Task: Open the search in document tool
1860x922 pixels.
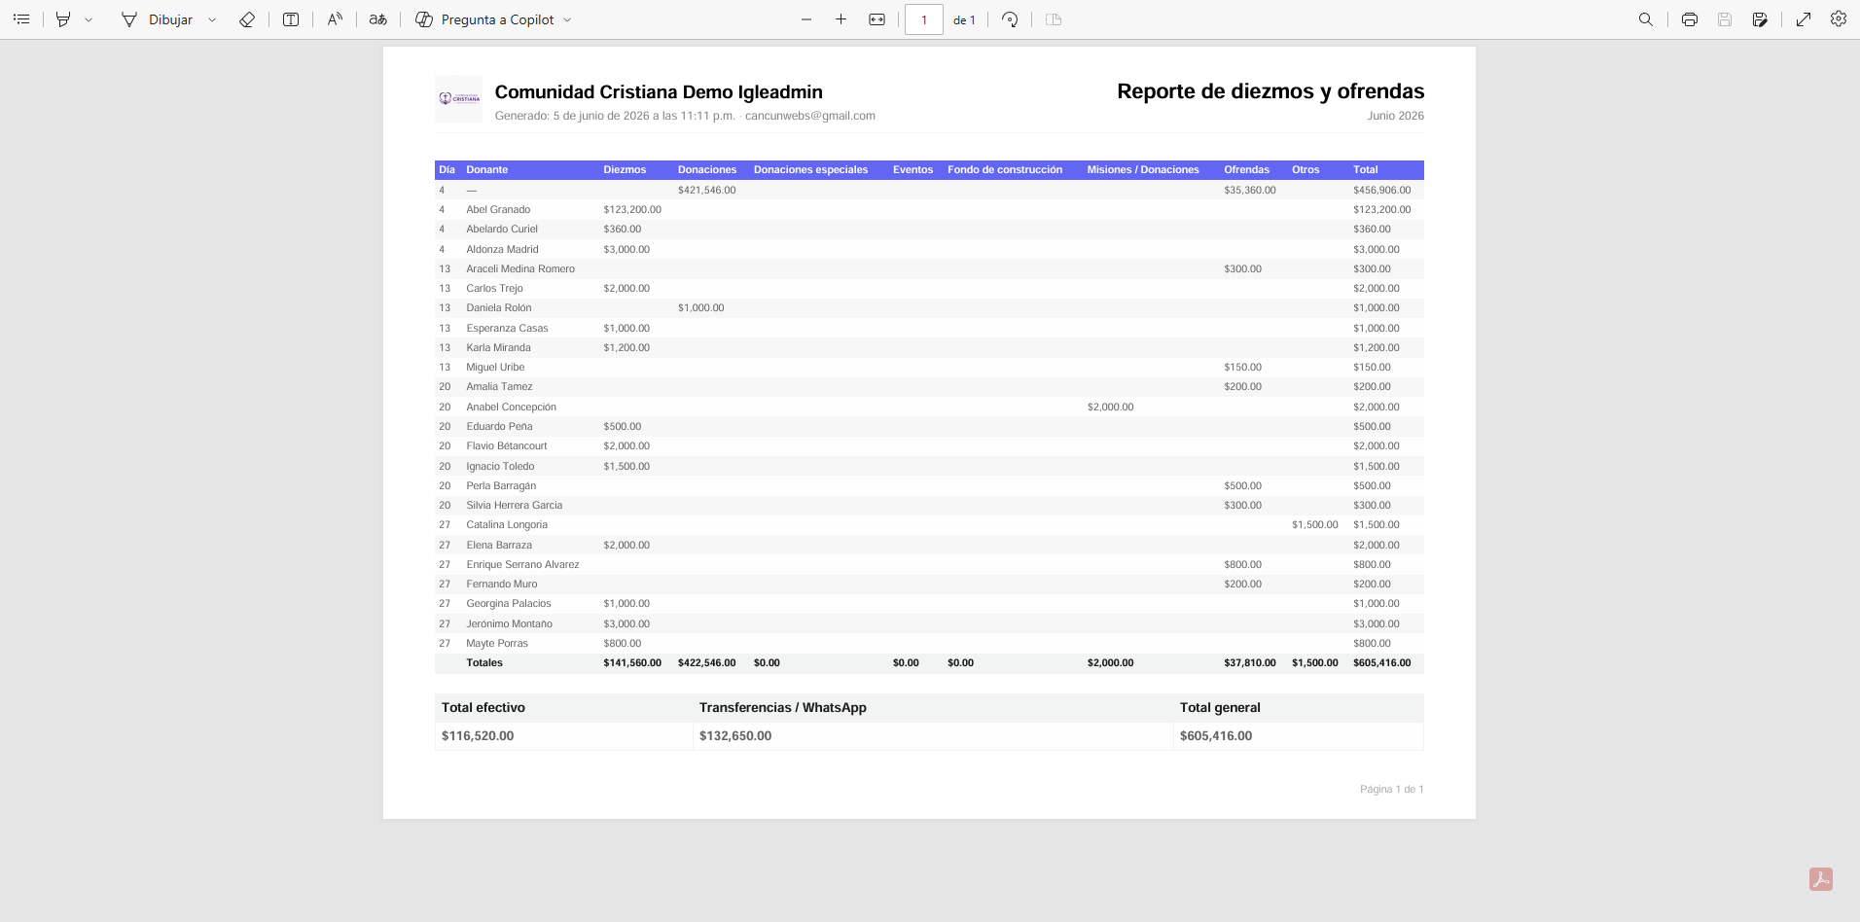Action: point(1646,19)
